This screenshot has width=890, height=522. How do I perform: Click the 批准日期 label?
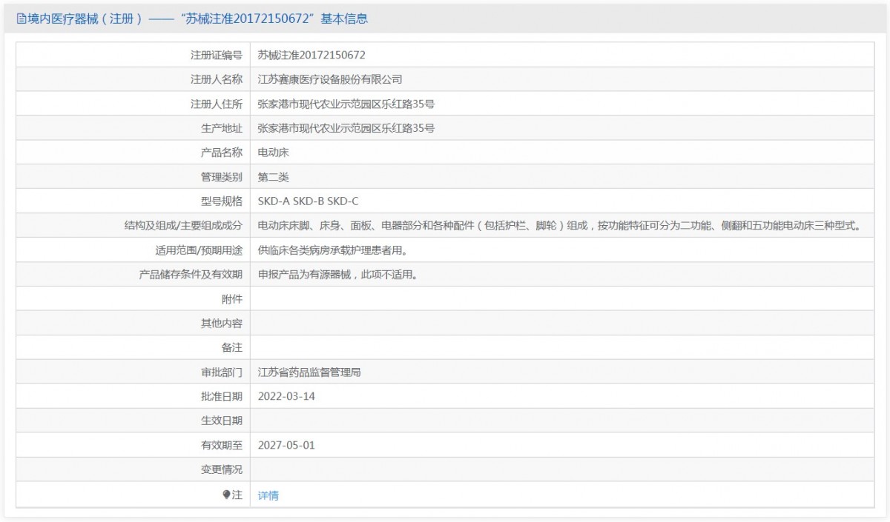[x=222, y=397]
